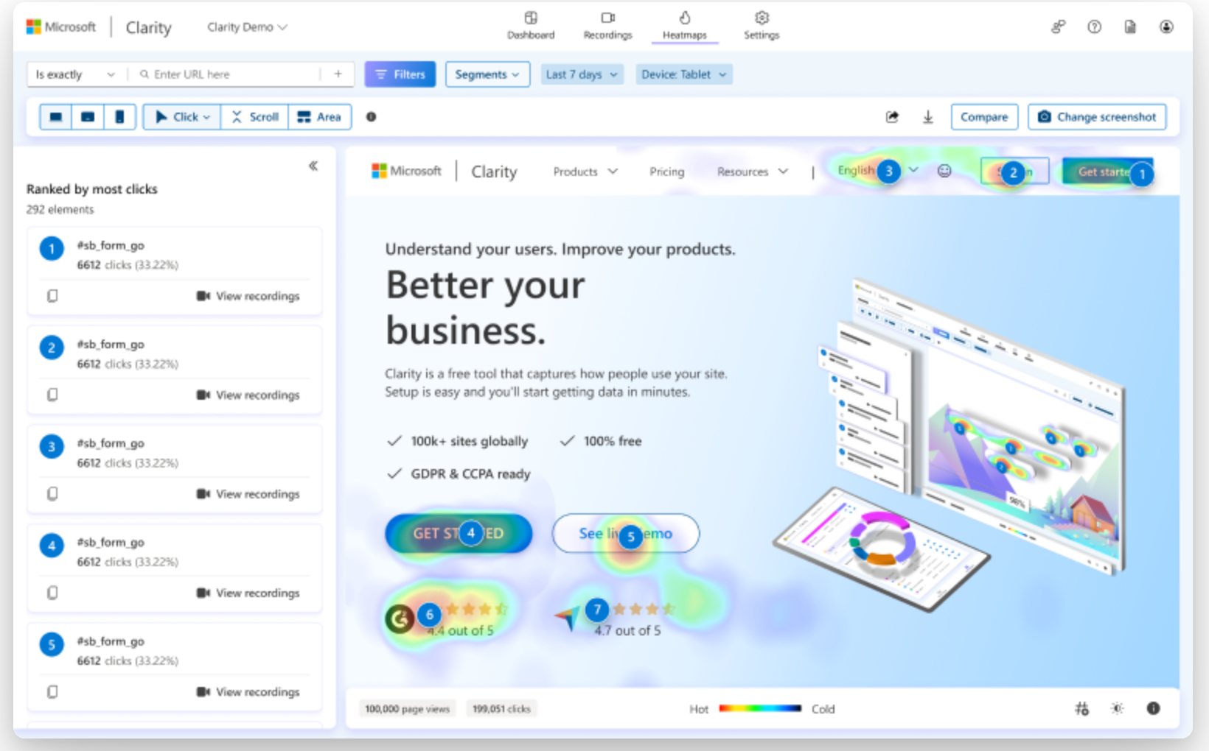Expand Resources menu in screenshot page

[x=753, y=172]
